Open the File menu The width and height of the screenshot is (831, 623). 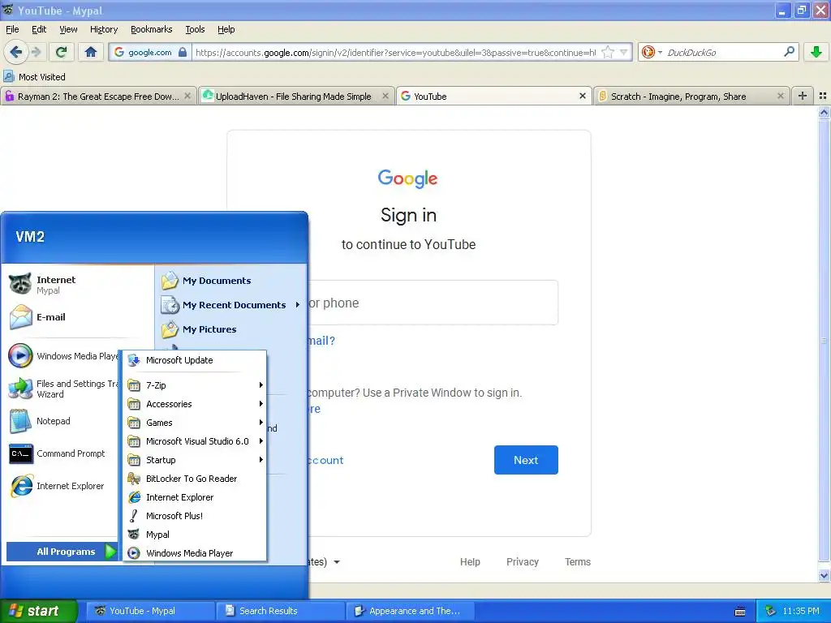pyautogui.click(x=12, y=29)
